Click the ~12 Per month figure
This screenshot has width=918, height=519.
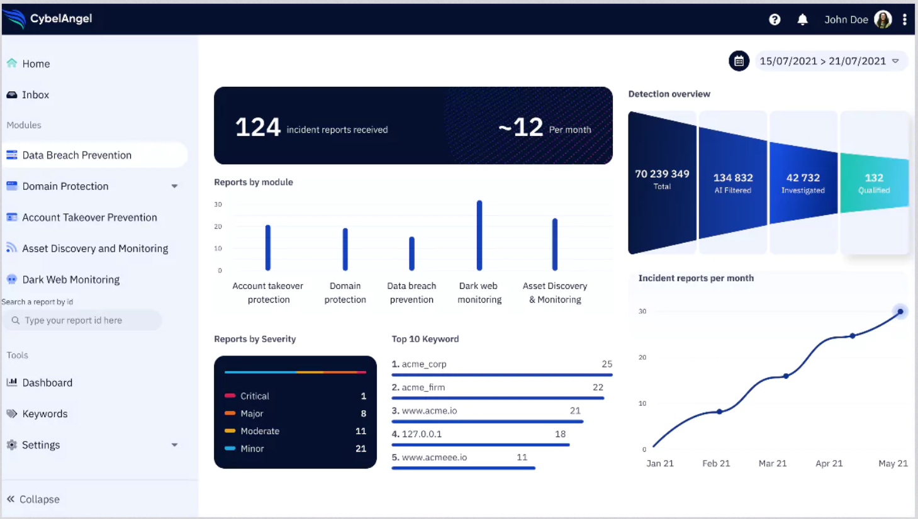pyautogui.click(x=545, y=128)
